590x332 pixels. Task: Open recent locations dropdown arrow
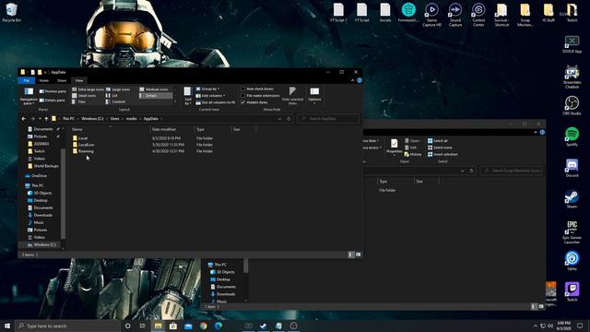point(40,119)
